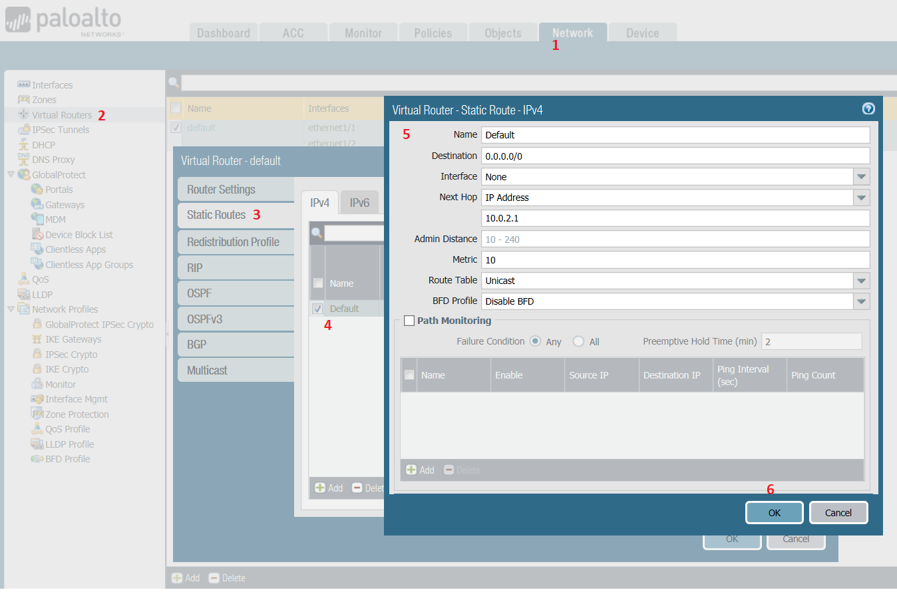Enable Path Monitoring

409,320
